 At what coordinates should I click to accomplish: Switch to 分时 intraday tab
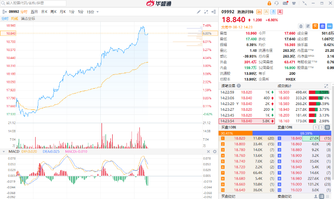point(24,12)
